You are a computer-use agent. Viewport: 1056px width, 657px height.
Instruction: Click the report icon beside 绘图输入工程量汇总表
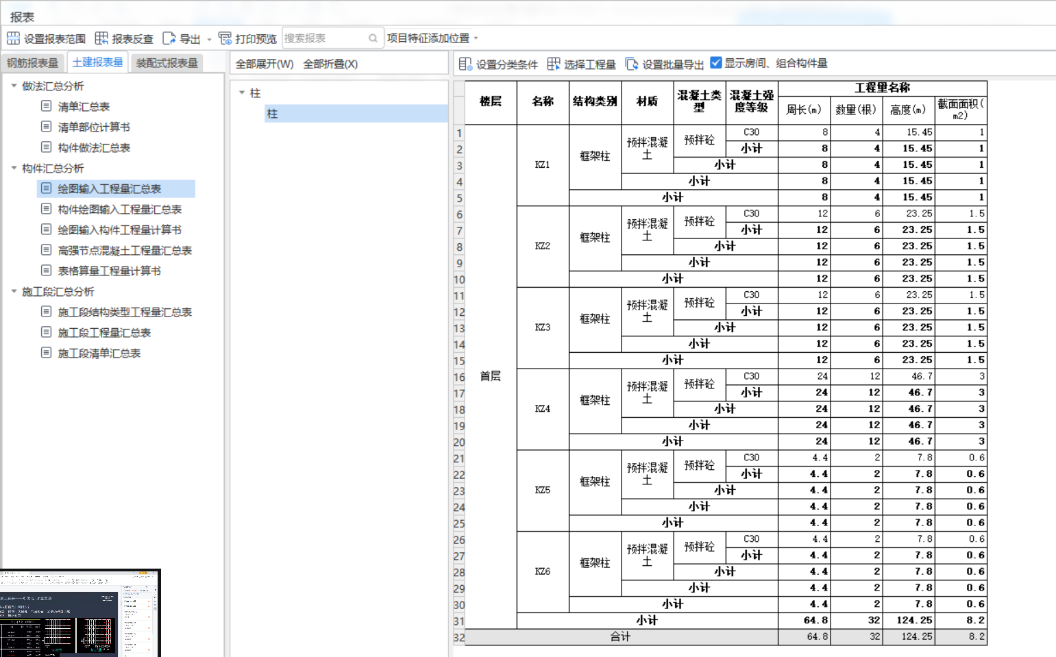(46, 188)
